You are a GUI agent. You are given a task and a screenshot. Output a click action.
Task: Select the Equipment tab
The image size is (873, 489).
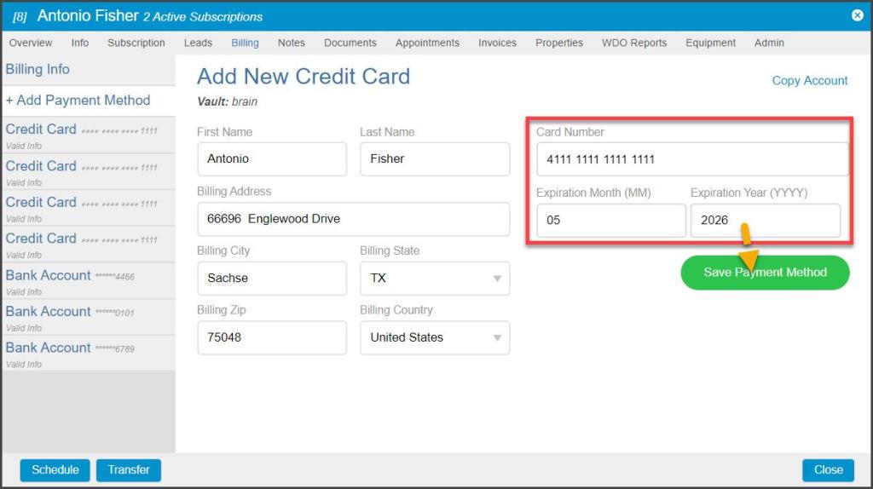click(x=710, y=43)
